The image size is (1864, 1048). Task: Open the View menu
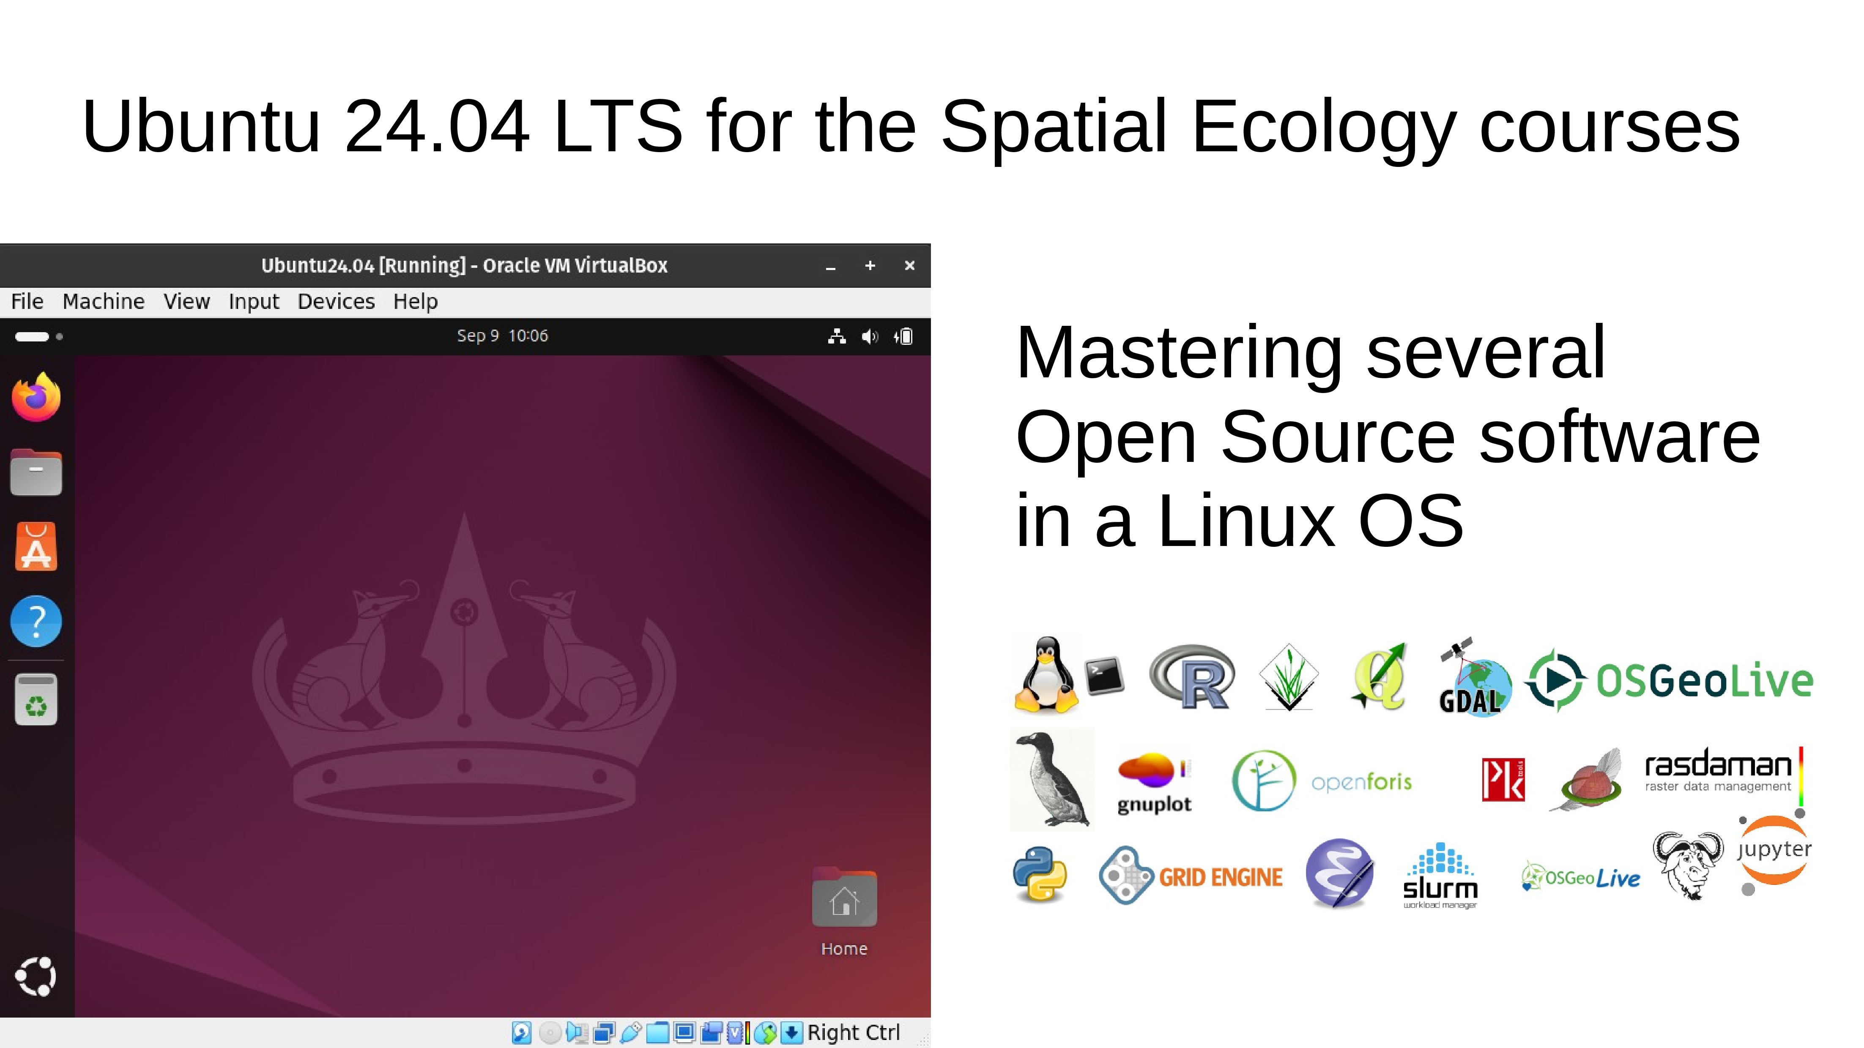pyautogui.click(x=187, y=301)
